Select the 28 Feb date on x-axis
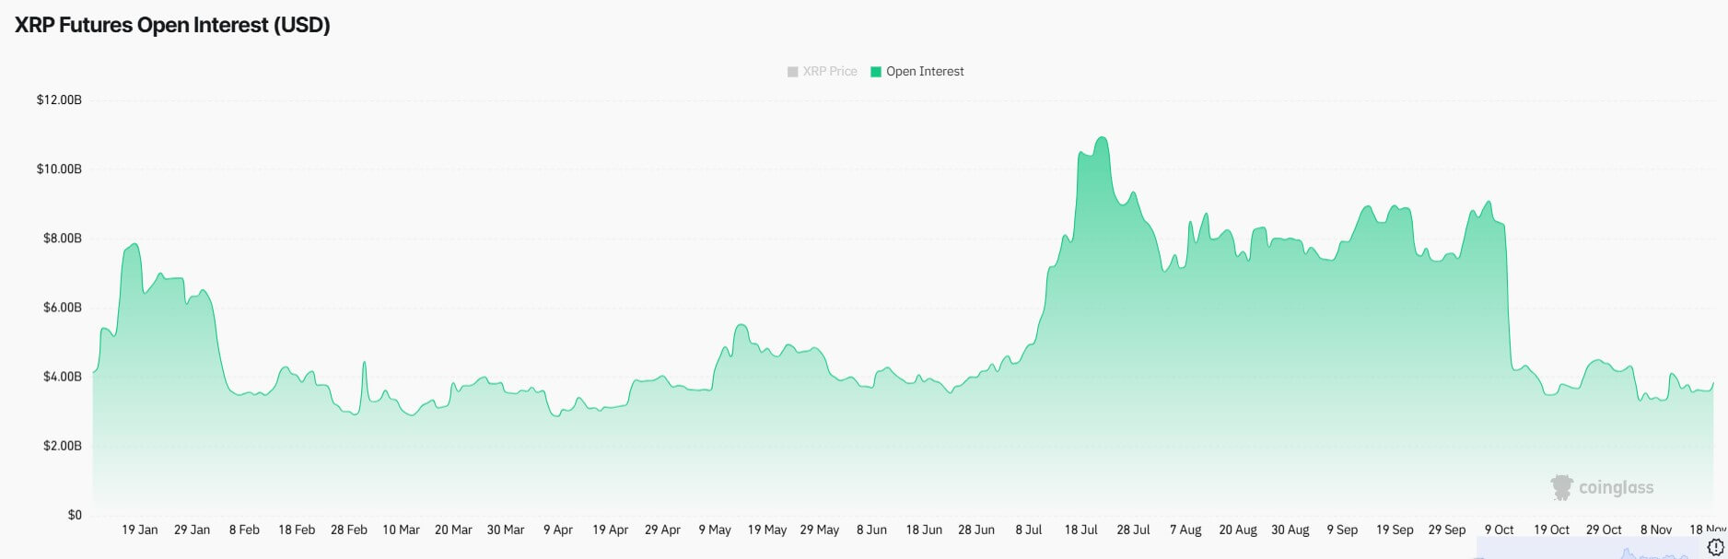 coord(349,530)
